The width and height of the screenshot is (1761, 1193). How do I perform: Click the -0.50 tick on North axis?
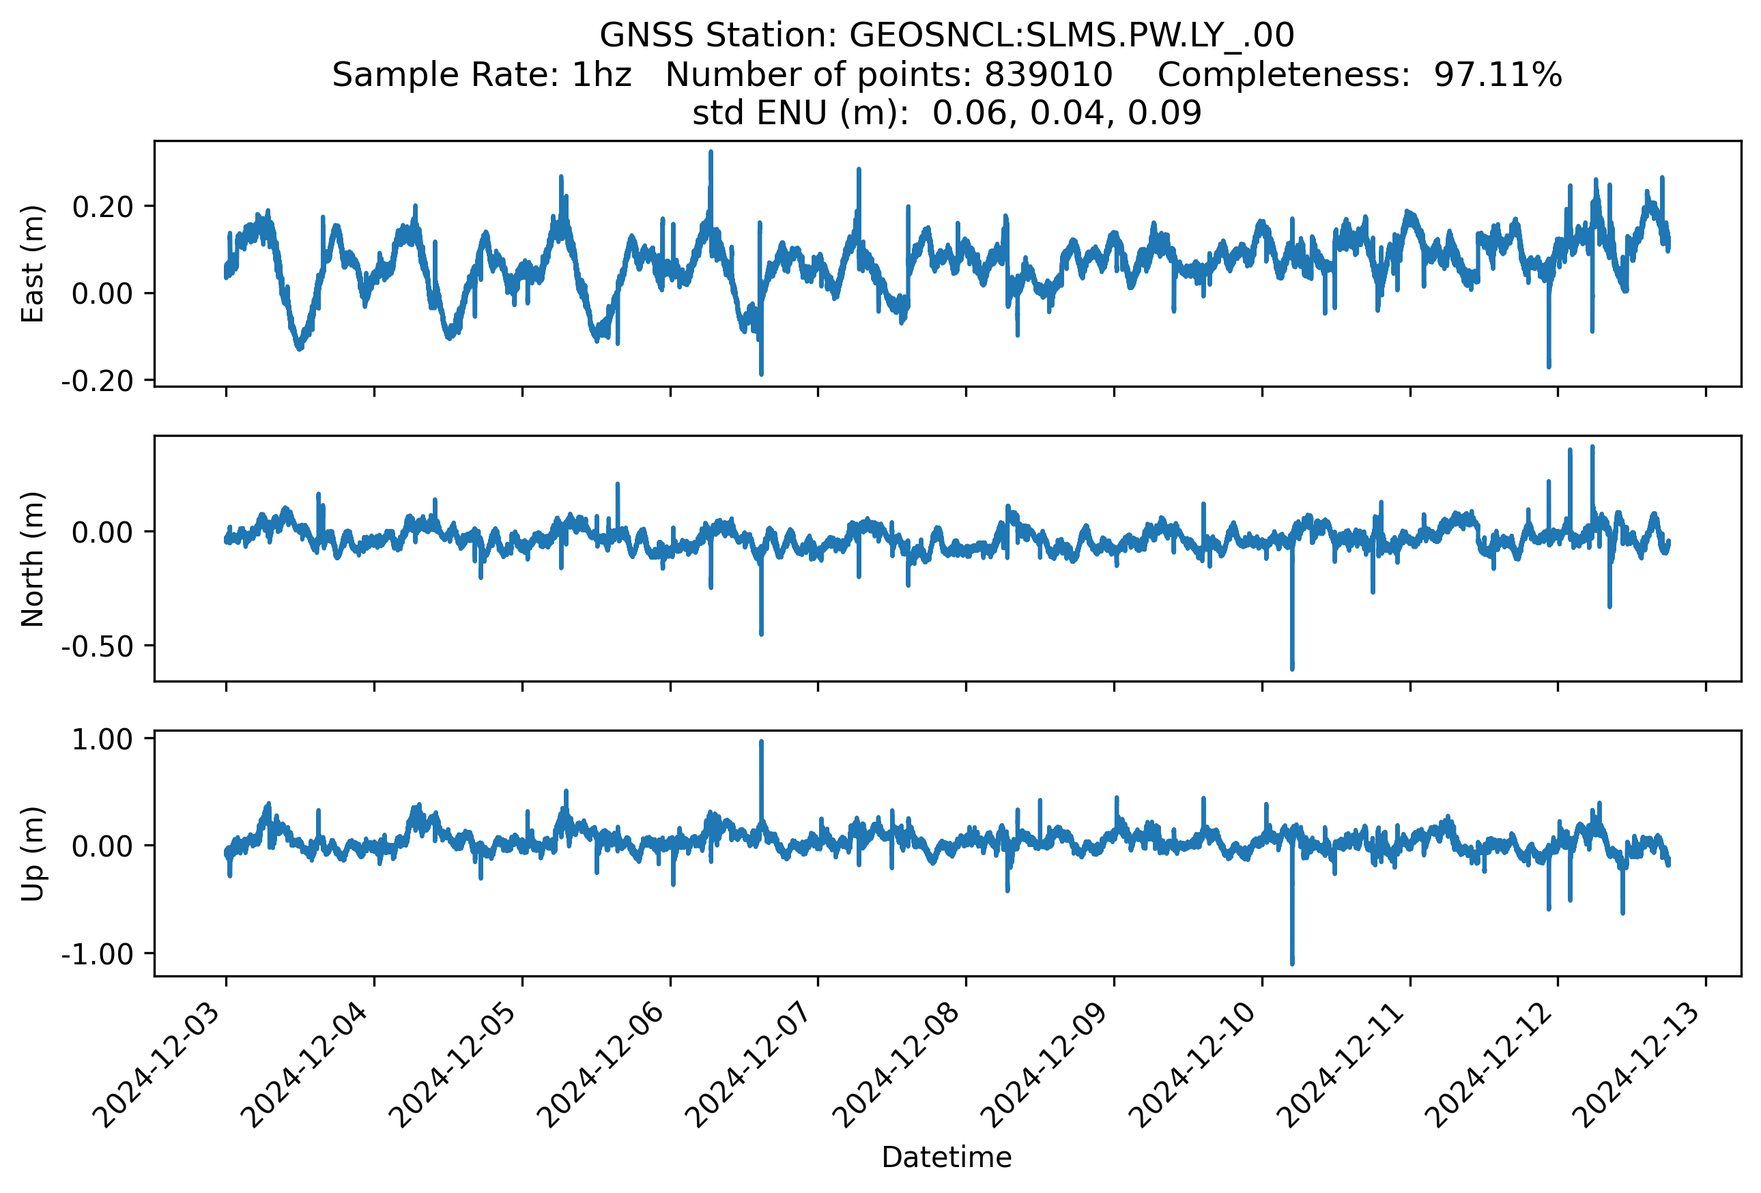tap(97, 646)
